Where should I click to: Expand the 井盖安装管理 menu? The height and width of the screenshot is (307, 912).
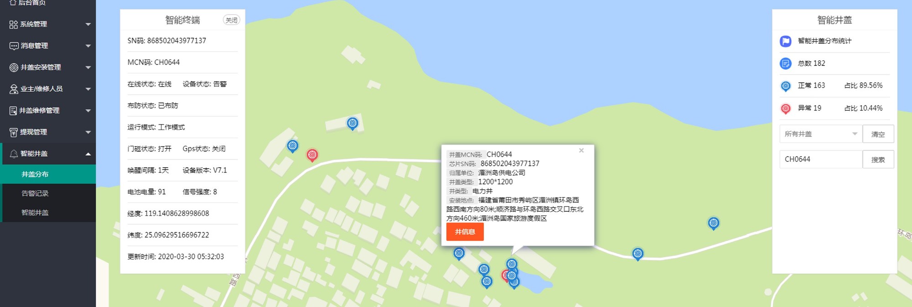[48, 67]
